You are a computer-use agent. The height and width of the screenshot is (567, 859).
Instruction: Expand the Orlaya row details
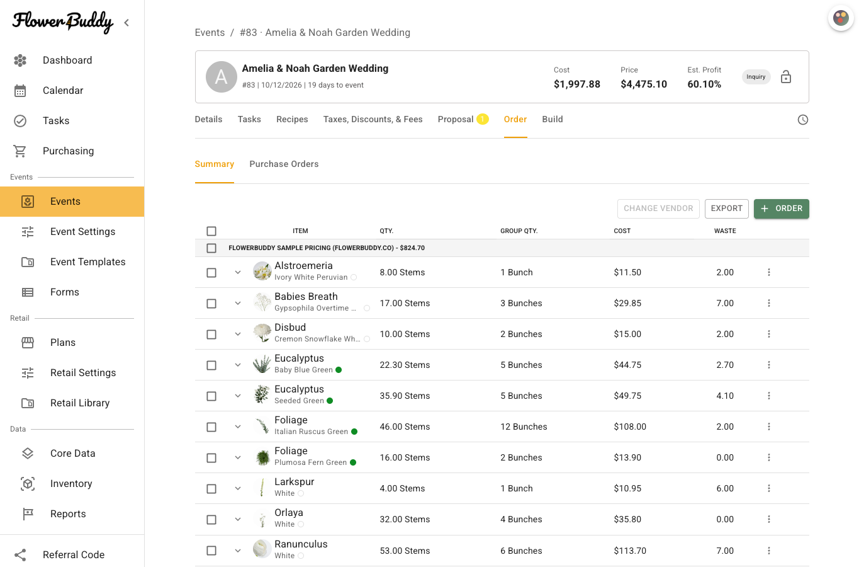click(x=238, y=519)
